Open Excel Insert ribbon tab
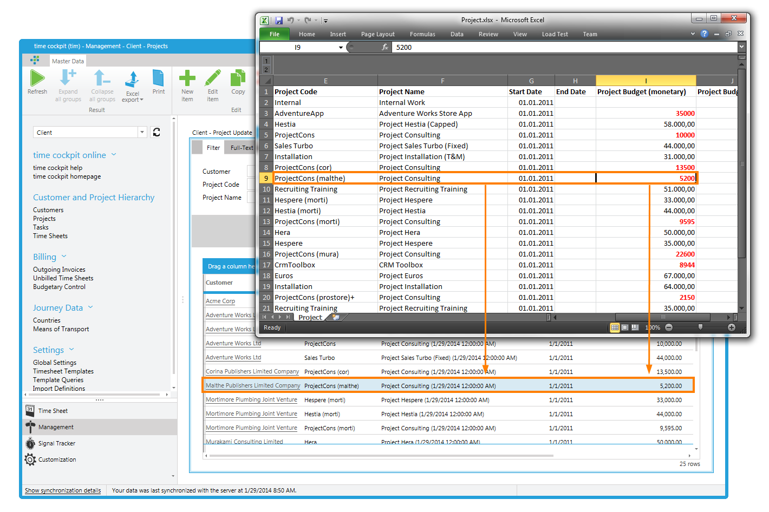 click(338, 34)
